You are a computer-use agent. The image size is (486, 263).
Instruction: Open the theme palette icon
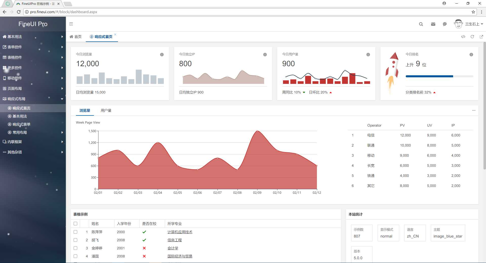pos(445,24)
